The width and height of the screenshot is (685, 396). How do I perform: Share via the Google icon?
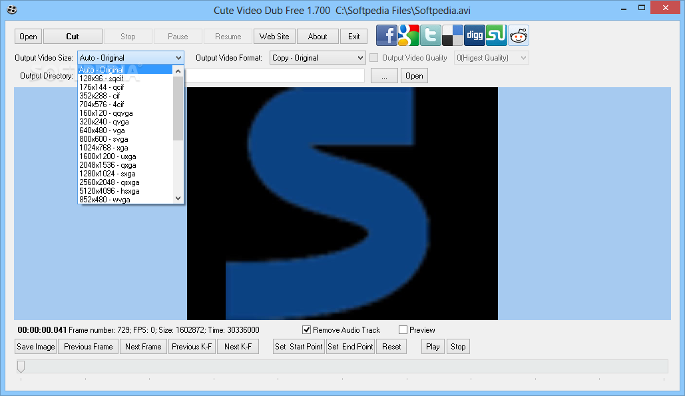(x=409, y=35)
